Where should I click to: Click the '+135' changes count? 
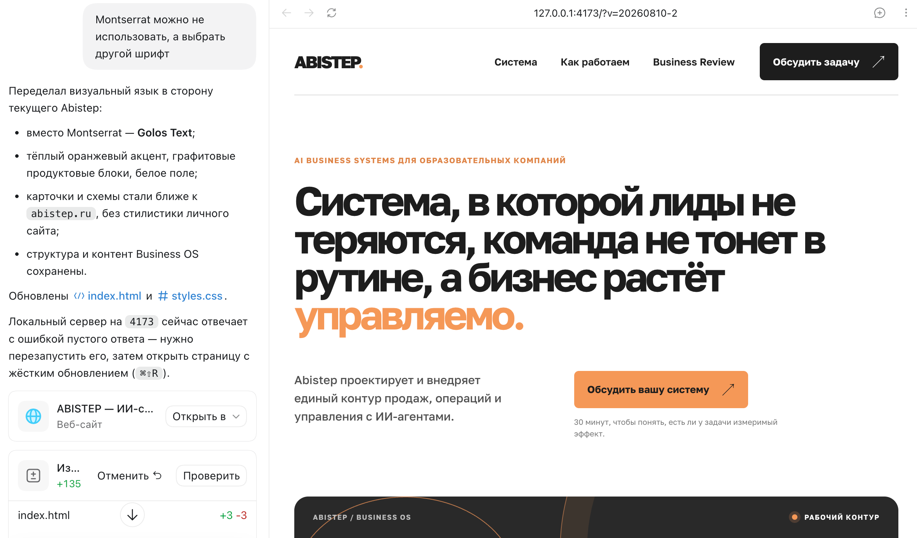(x=69, y=484)
